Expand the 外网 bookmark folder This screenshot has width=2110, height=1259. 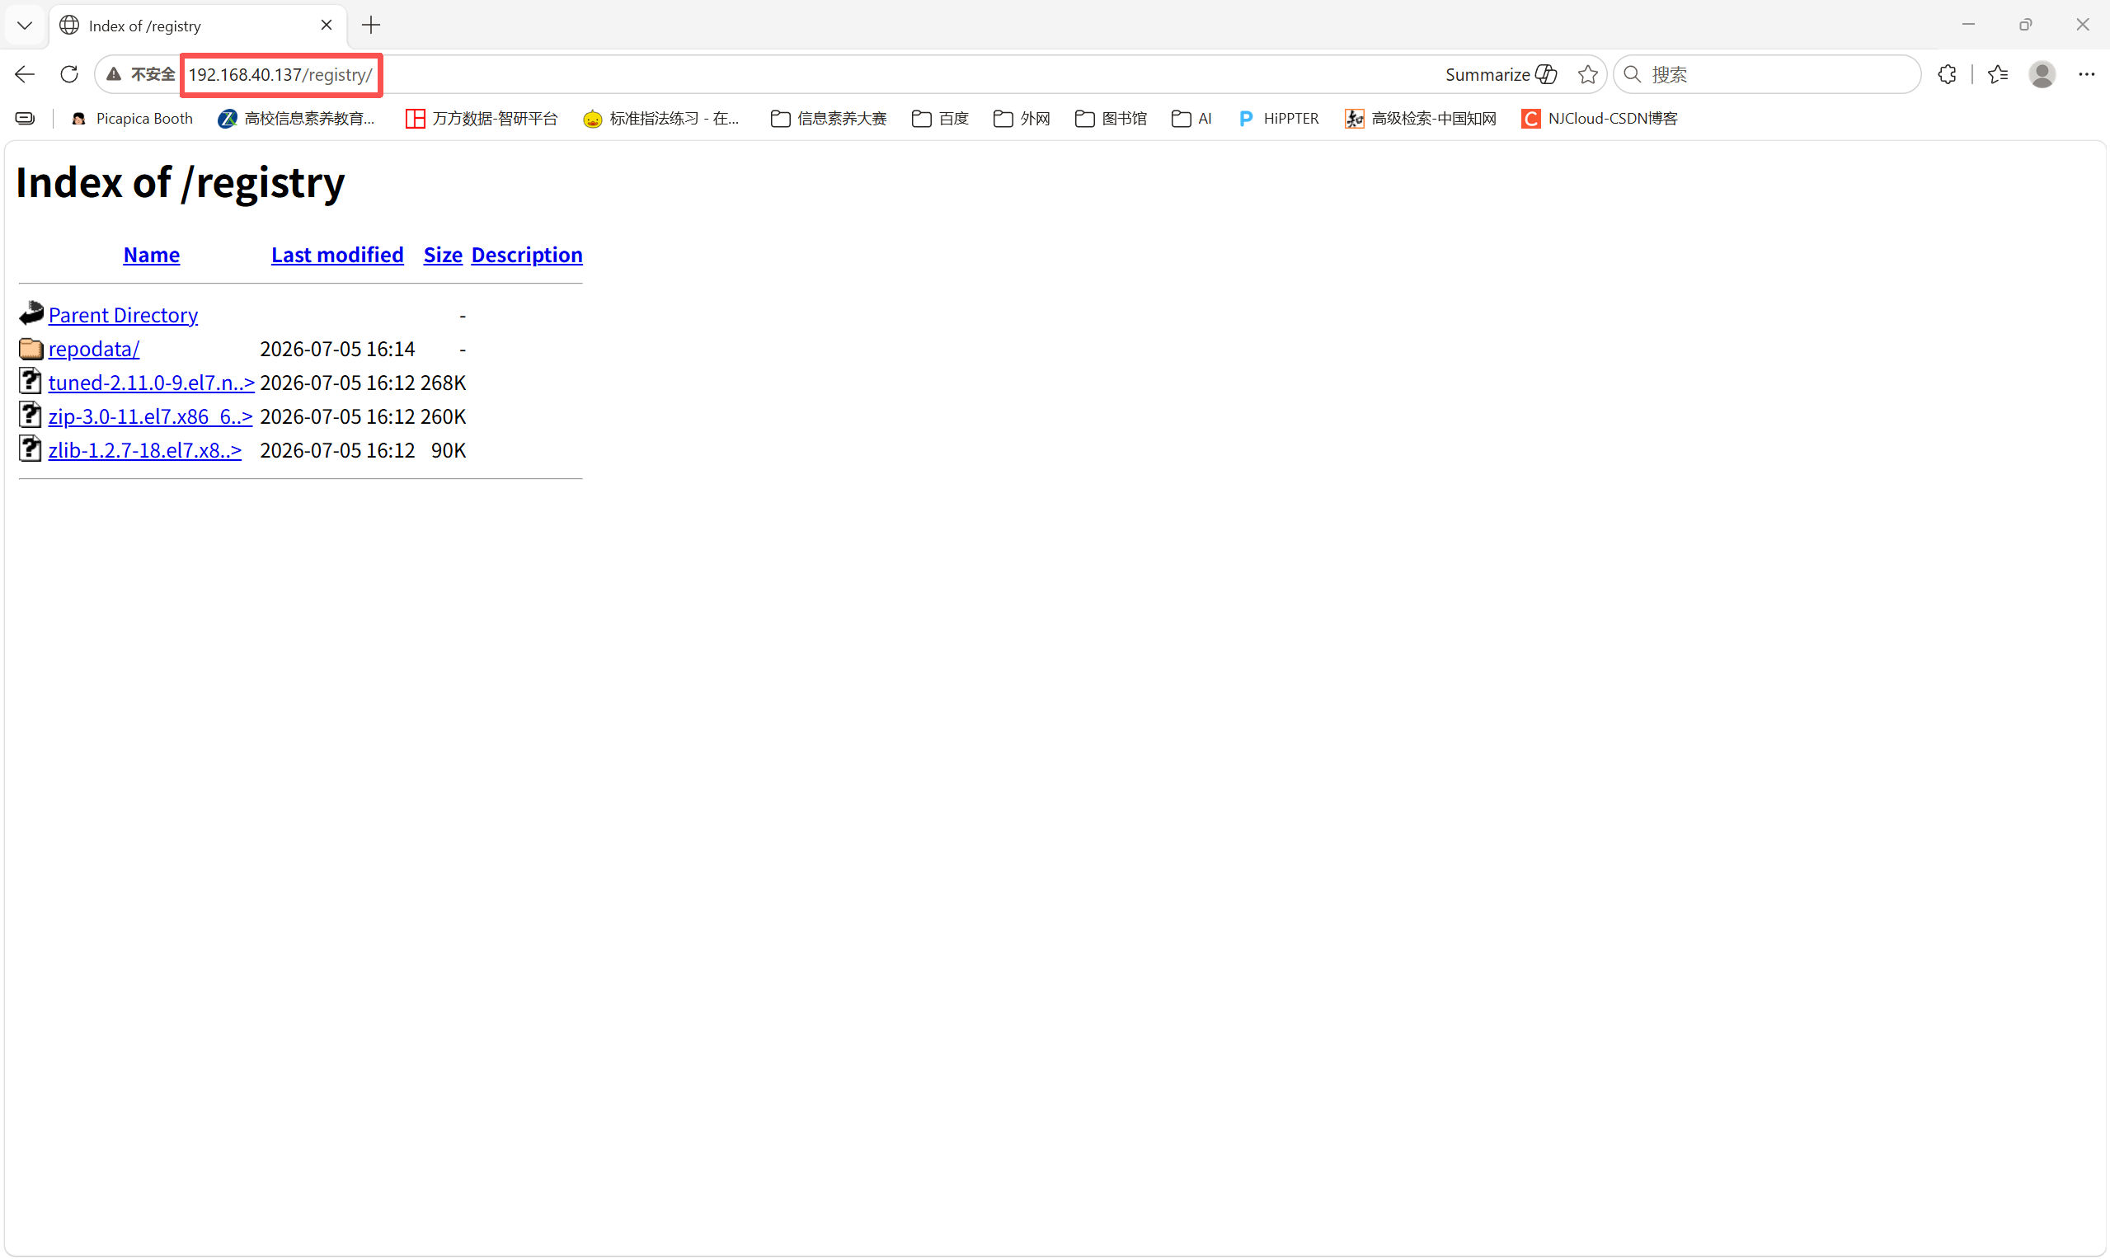pyautogui.click(x=1022, y=119)
